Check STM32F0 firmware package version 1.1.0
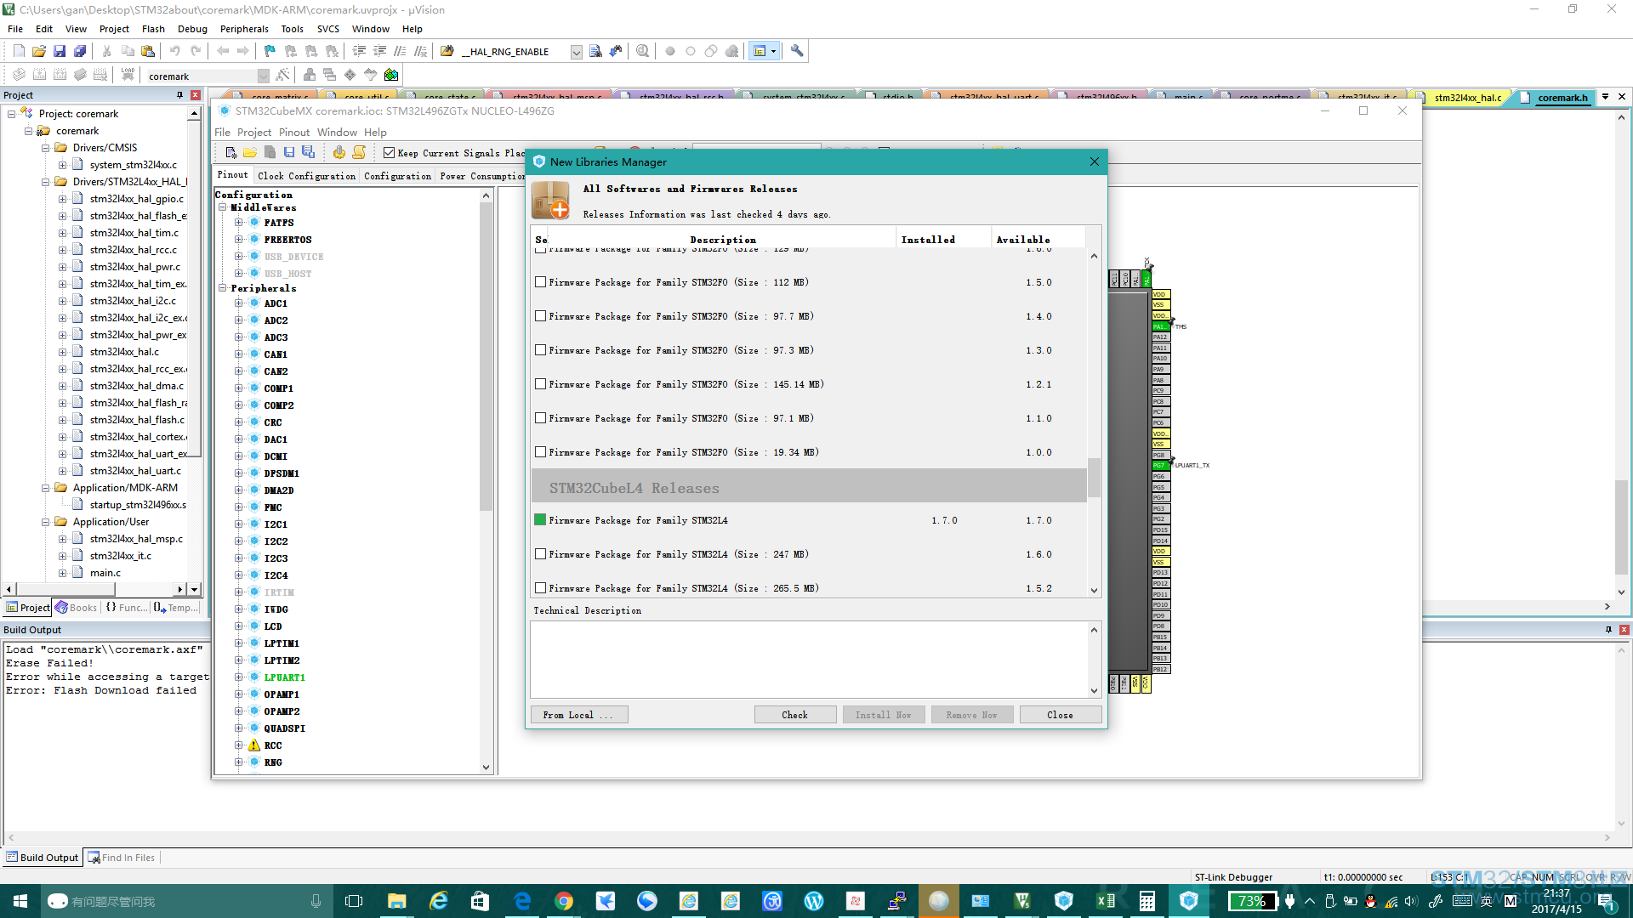Screen dimensions: 1633x918 tap(540, 418)
